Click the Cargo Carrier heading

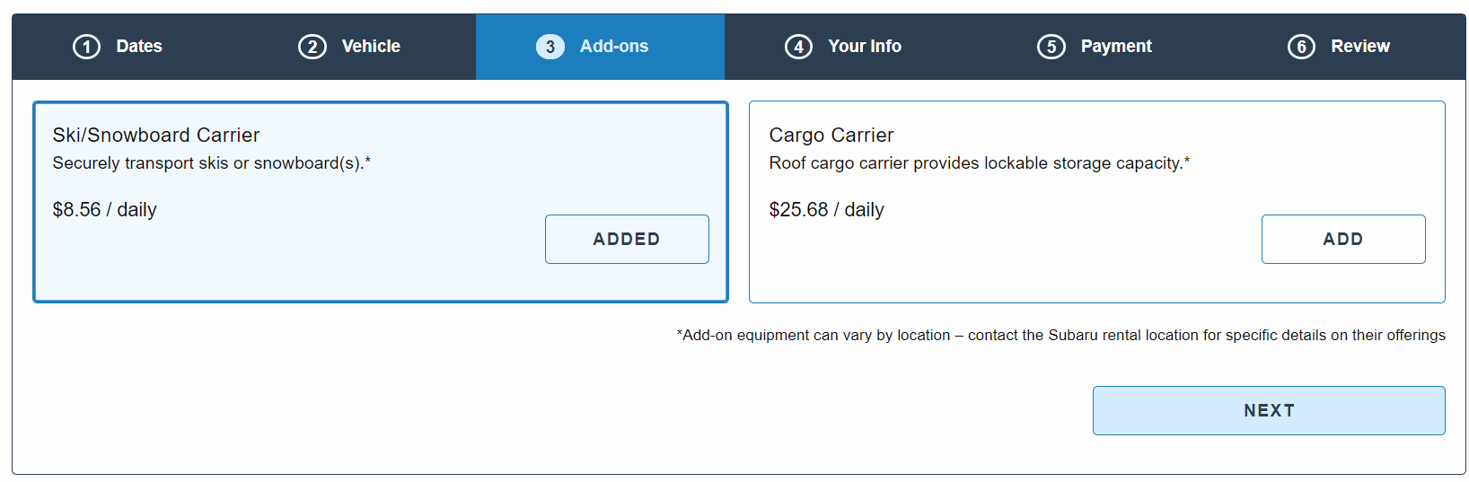click(831, 135)
